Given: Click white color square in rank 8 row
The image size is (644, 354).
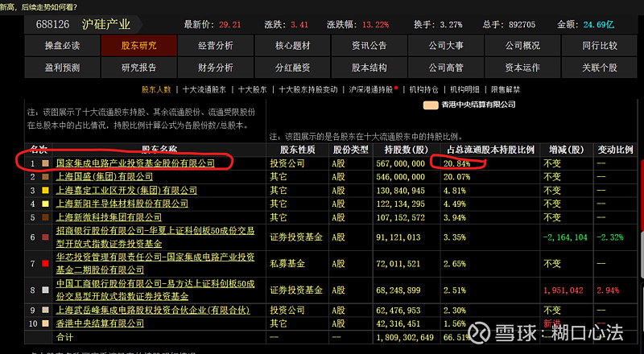Looking at the screenshot, I should click(x=45, y=290).
